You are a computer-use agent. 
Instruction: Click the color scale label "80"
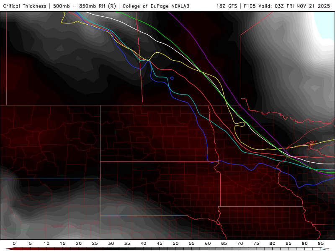pos(272,243)
